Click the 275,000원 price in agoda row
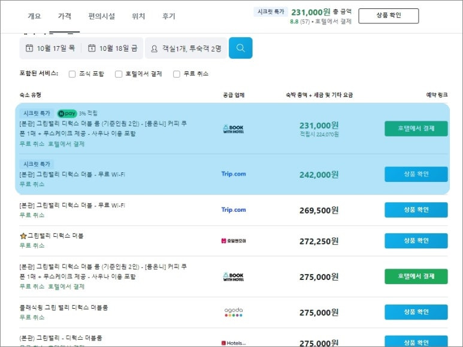This screenshot has width=463, height=347. tap(319, 312)
